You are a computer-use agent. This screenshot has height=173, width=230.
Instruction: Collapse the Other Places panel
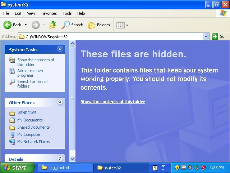(60, 102)
